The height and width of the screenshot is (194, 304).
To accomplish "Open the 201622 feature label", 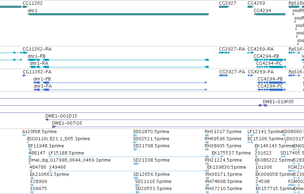I will (x=263, y=153).
